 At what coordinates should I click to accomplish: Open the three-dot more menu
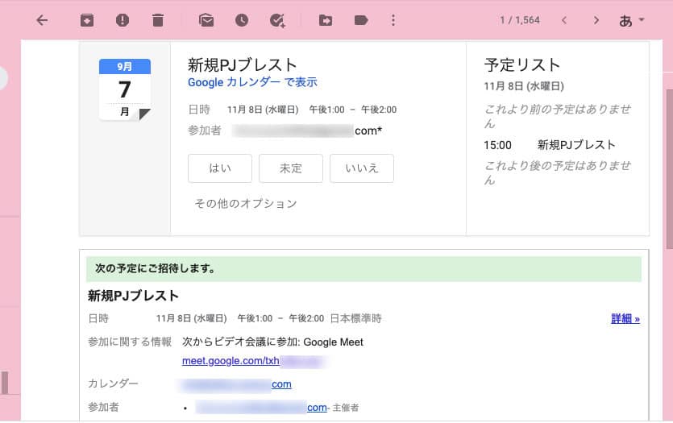tap(393, 20)
